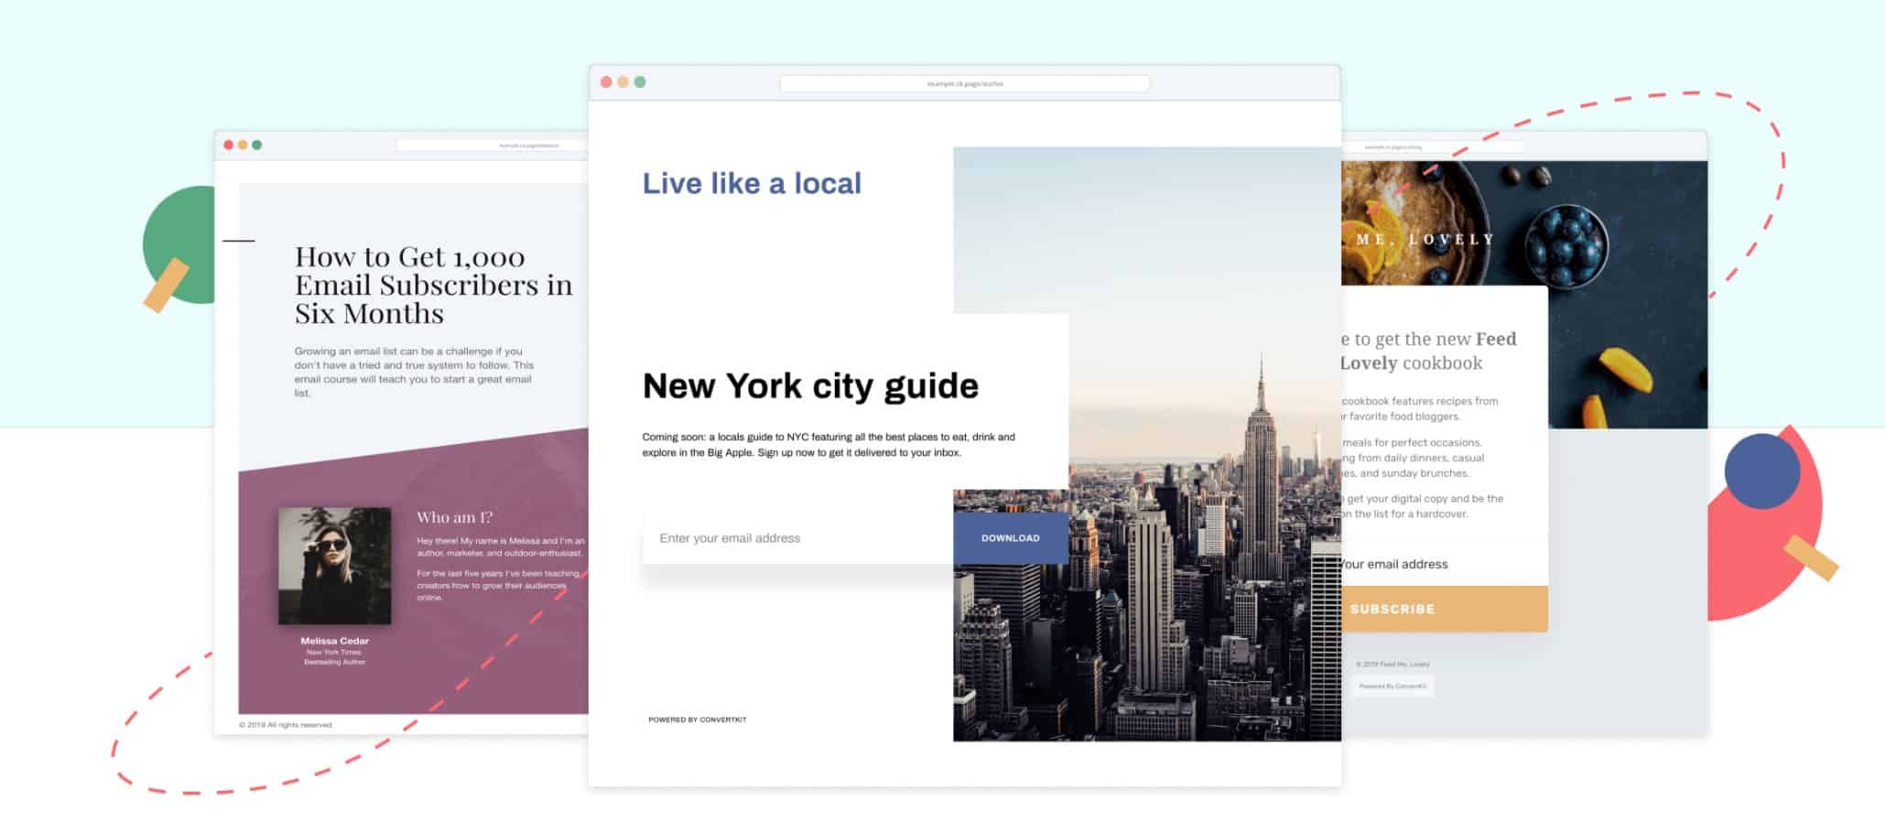Viewport: 1886px width, 831px height.
Task: Click the red close circle on the center browser window
Action: (607, 81)
